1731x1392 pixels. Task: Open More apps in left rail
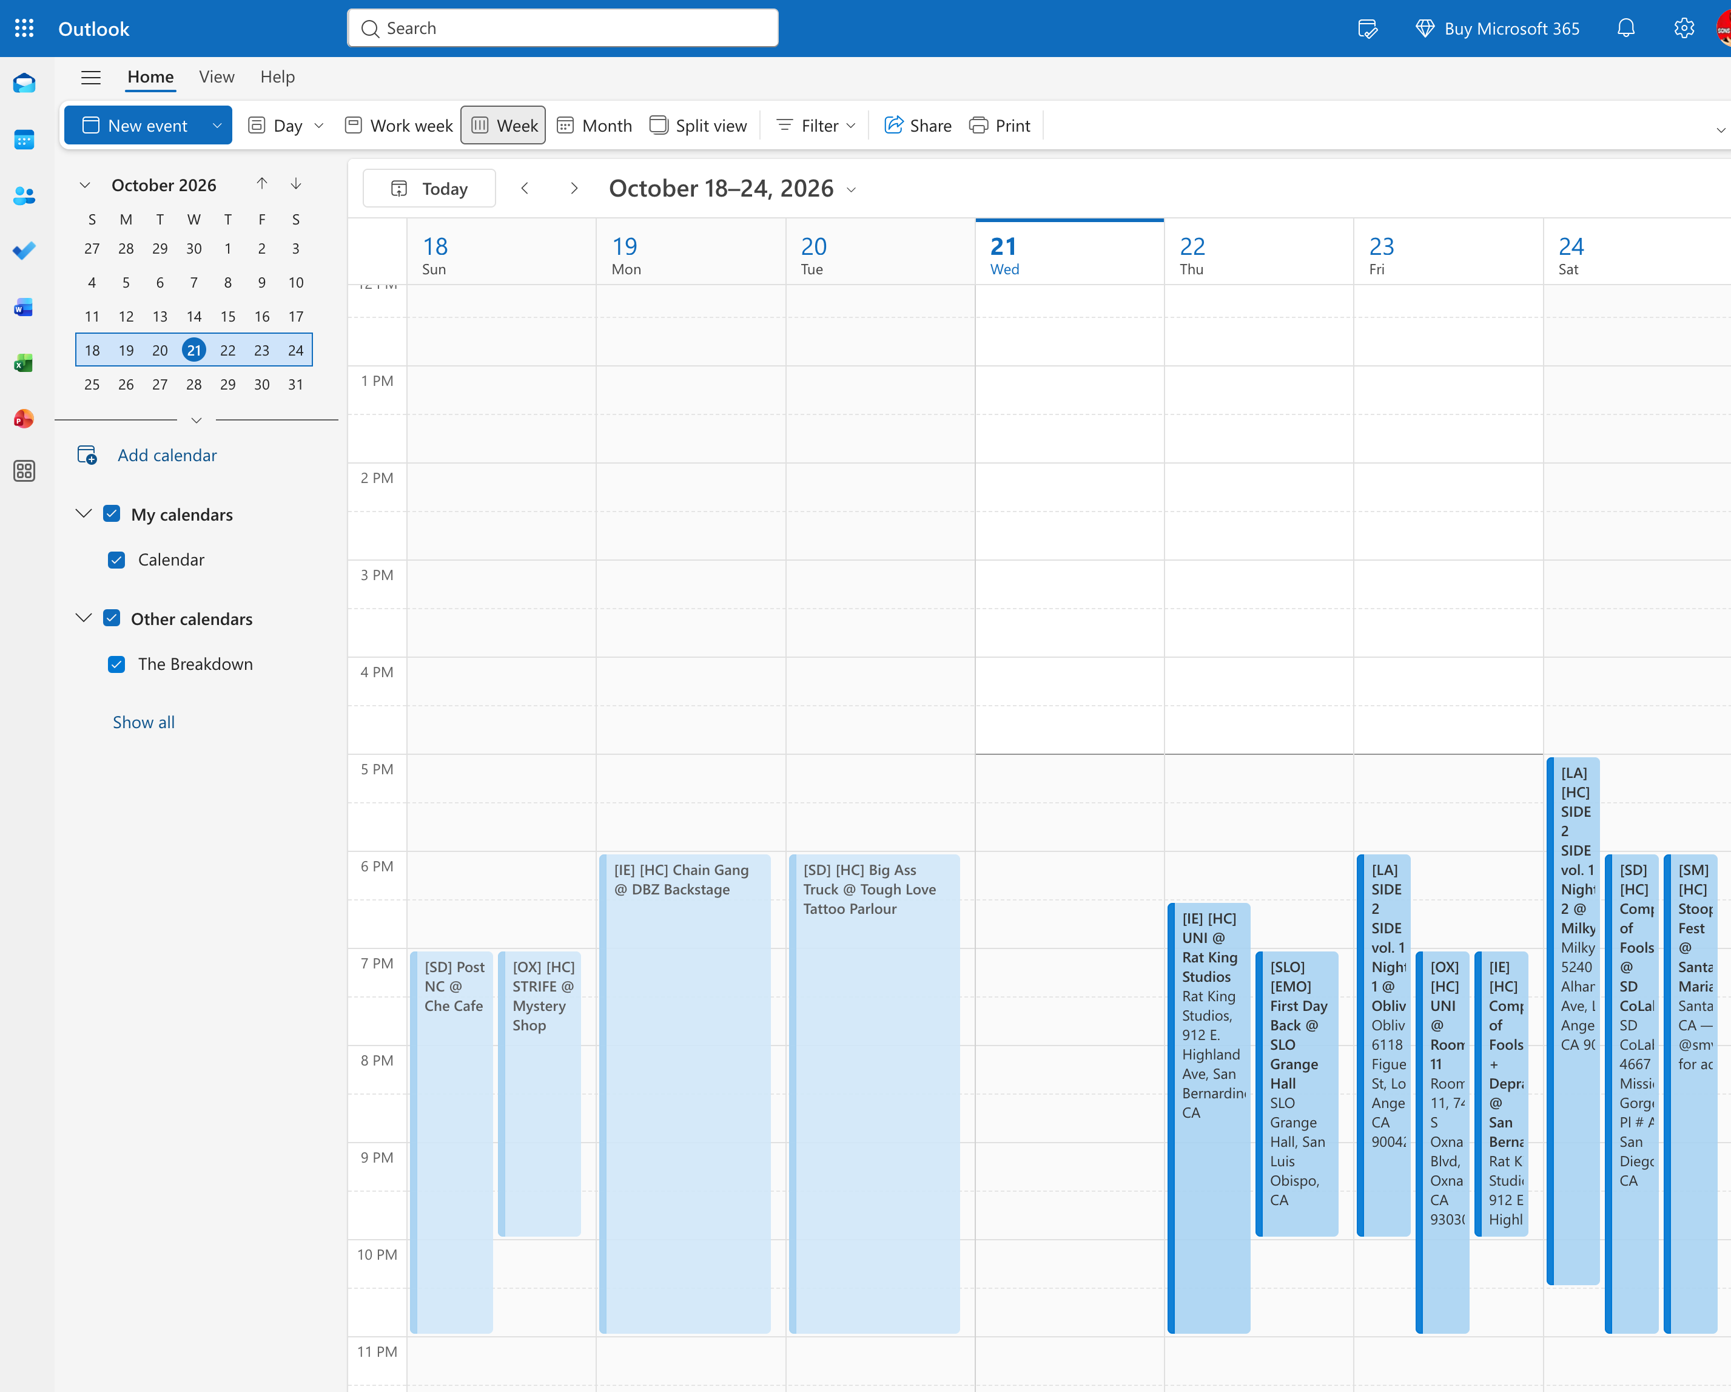point(25,471)
